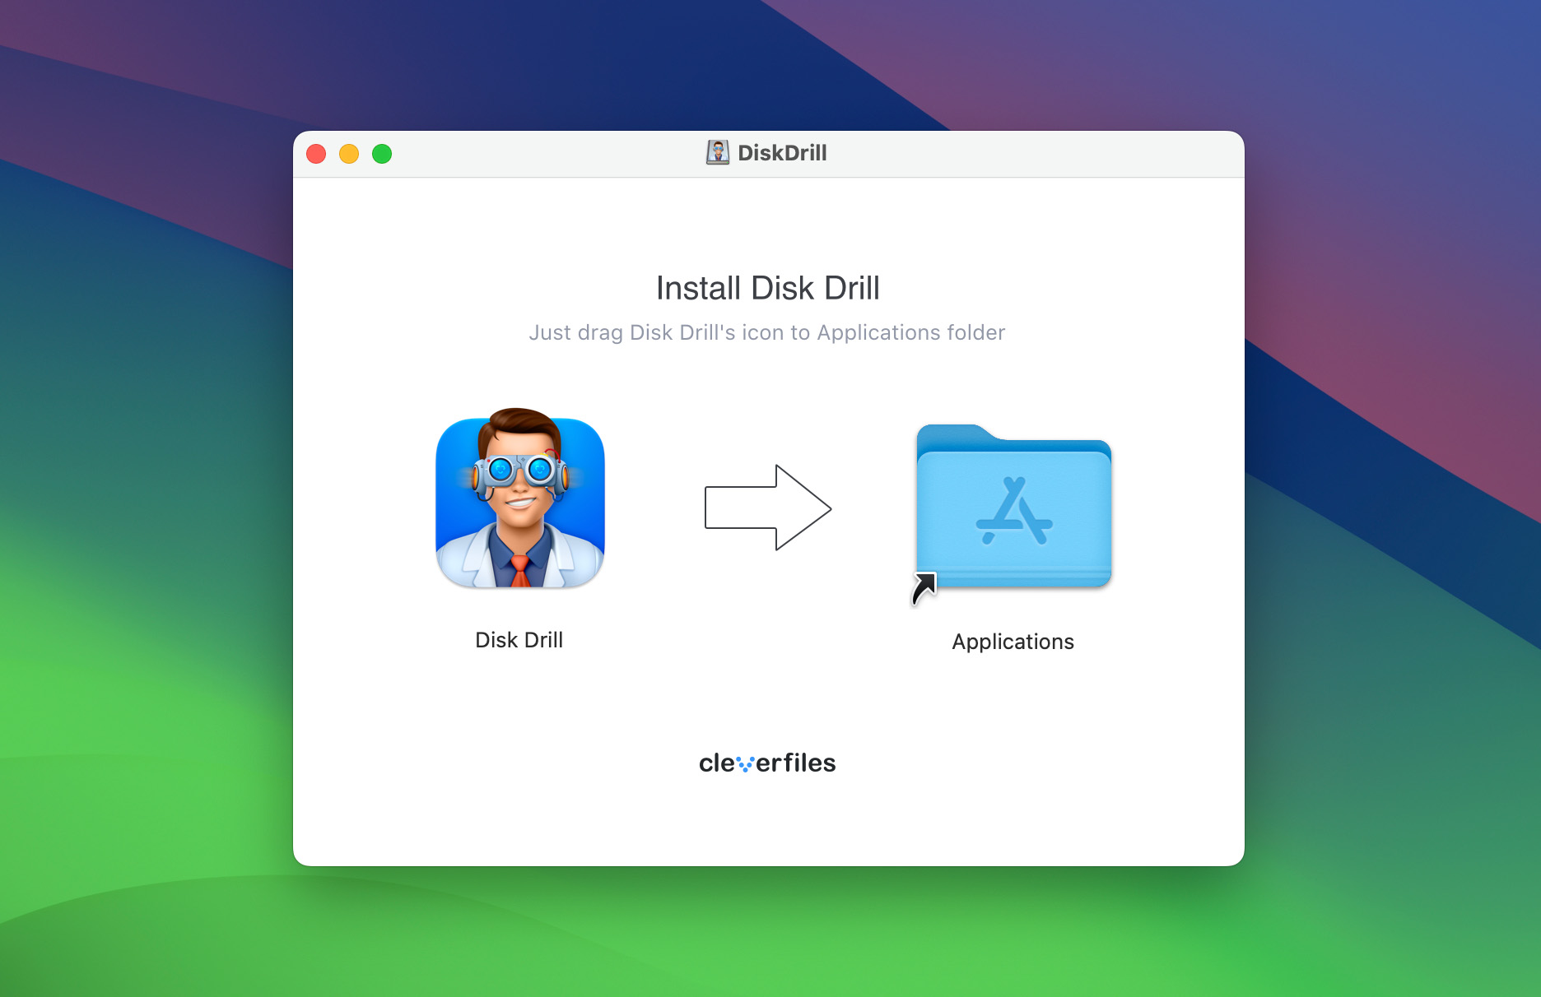
Task: Click the red close traffic light button
Action: 315,153
